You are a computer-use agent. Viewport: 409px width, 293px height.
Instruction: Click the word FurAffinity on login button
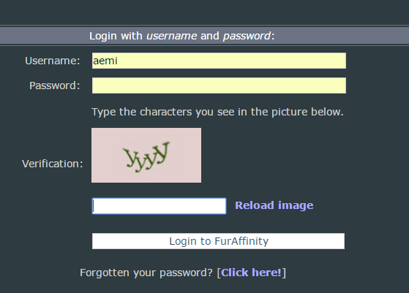coord(241,241)
